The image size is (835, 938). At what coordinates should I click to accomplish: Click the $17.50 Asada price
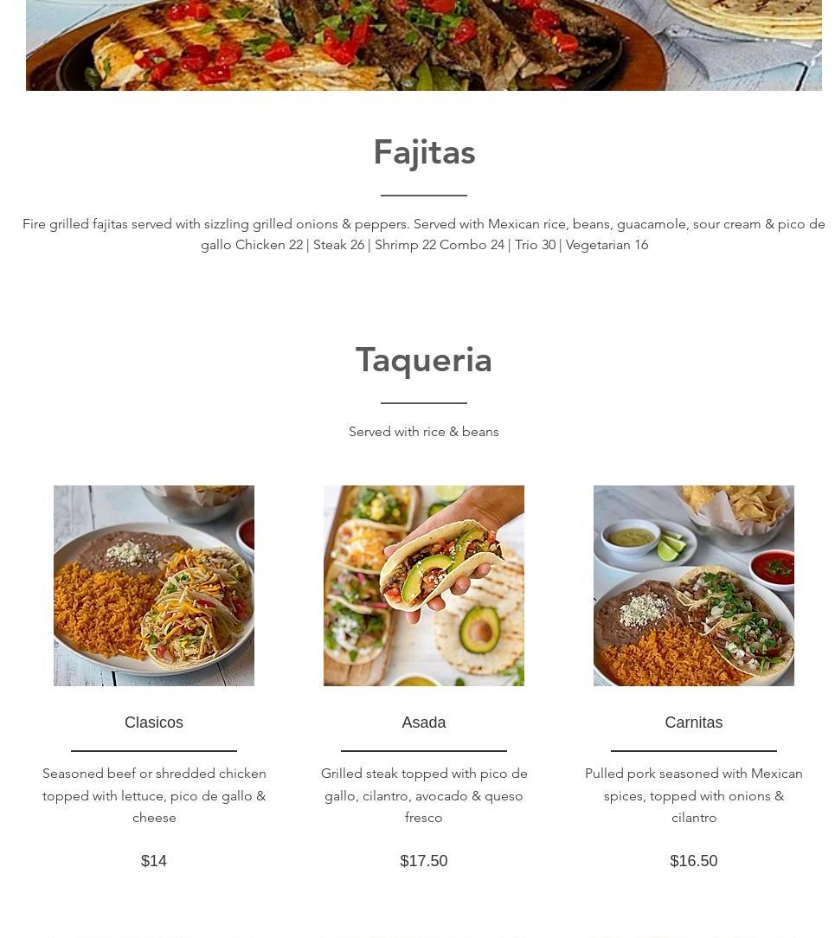(423, 860)
